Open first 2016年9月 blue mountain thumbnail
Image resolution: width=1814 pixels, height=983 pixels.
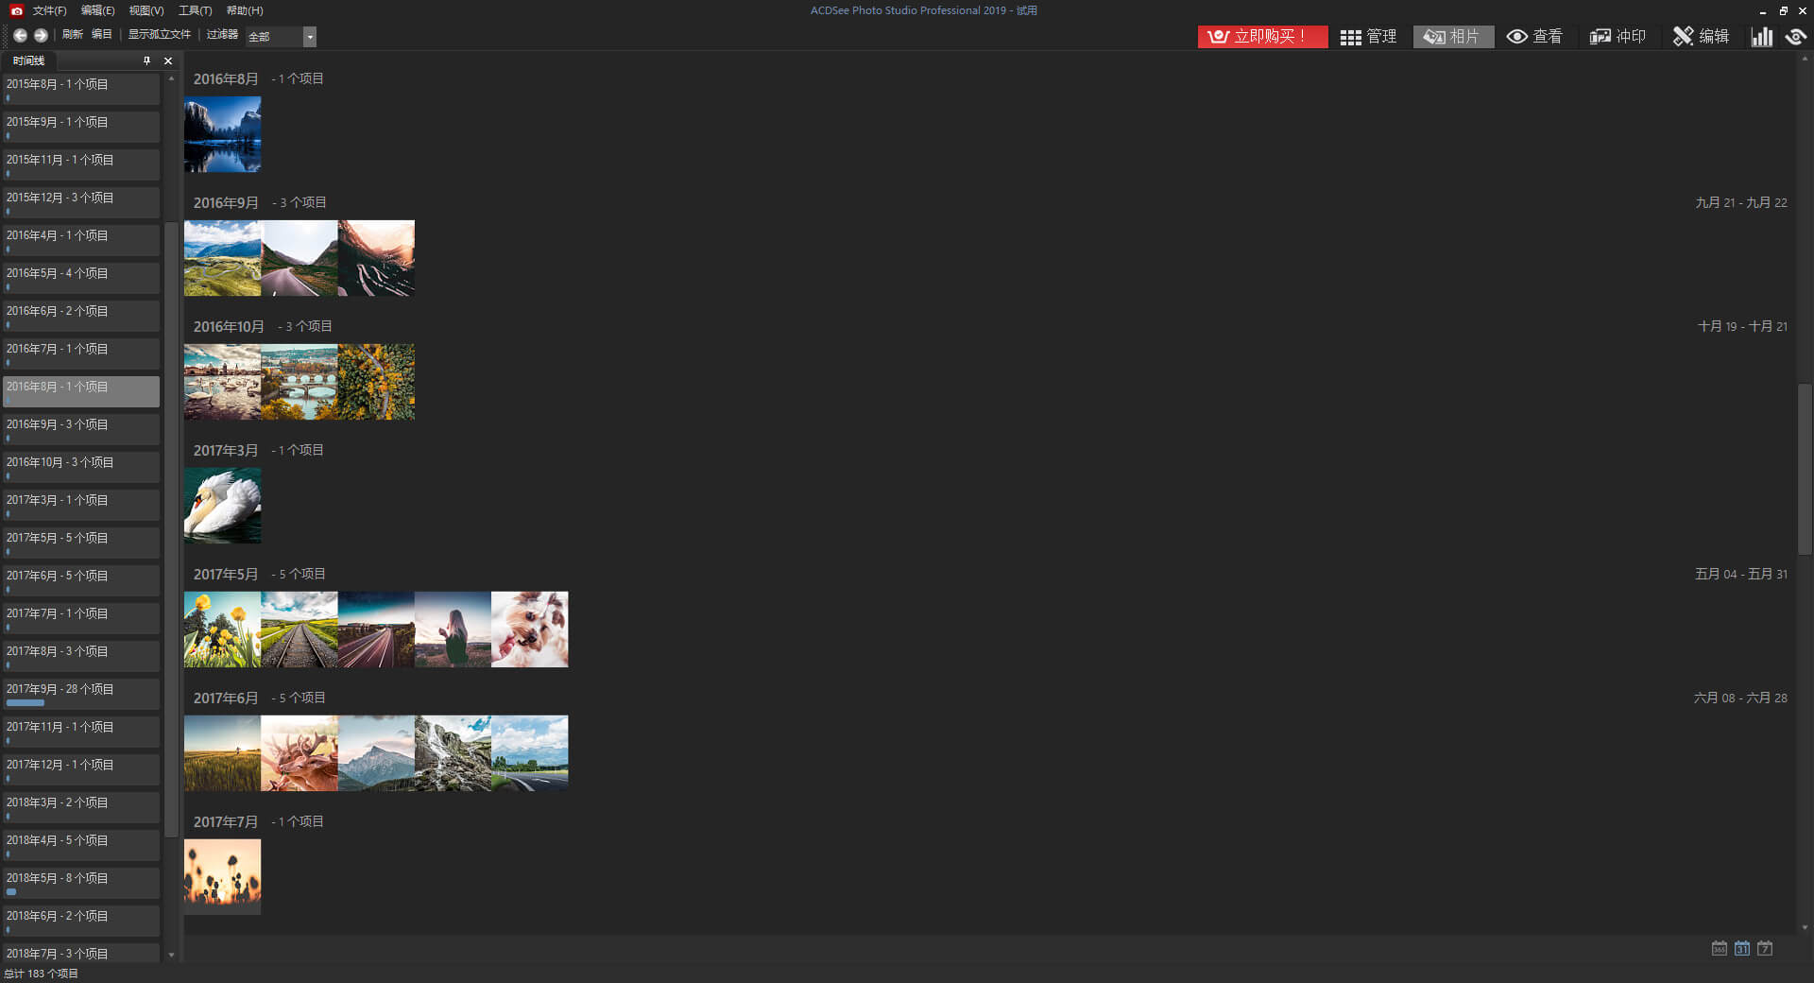(222, 258)
